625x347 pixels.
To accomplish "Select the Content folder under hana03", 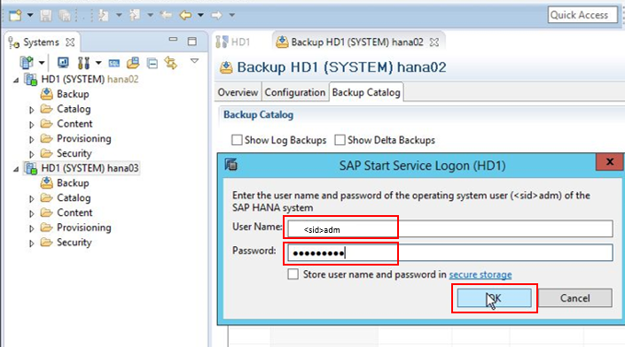I will 74,212.
